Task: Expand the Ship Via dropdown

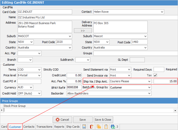Action: tap(149, 81)
